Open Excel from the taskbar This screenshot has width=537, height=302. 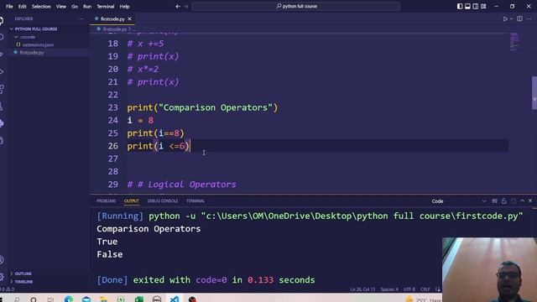click(x=139, y=299)
